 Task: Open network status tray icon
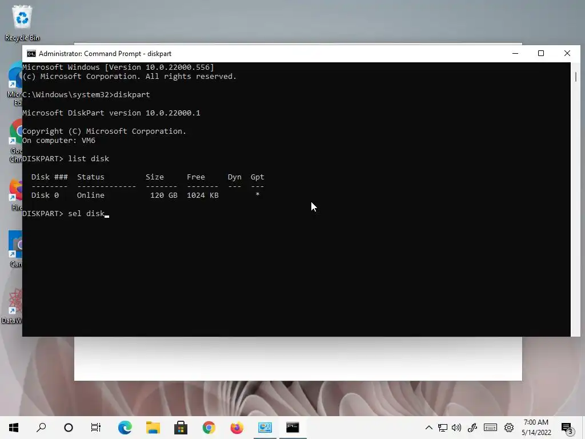[x=443, y=428]
